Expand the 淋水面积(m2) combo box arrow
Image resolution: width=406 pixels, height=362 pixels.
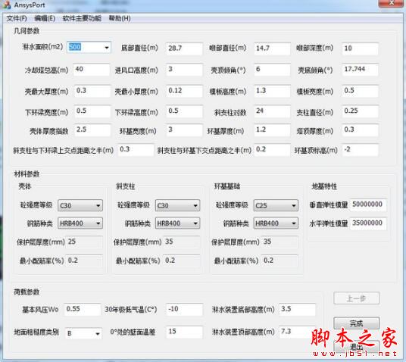(x=106, y=48)
